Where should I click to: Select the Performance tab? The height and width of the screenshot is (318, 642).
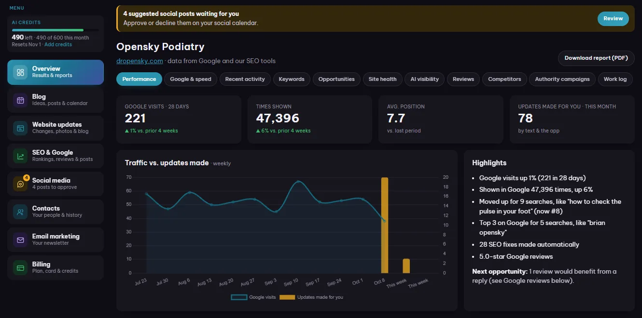[x=139, y=79]
